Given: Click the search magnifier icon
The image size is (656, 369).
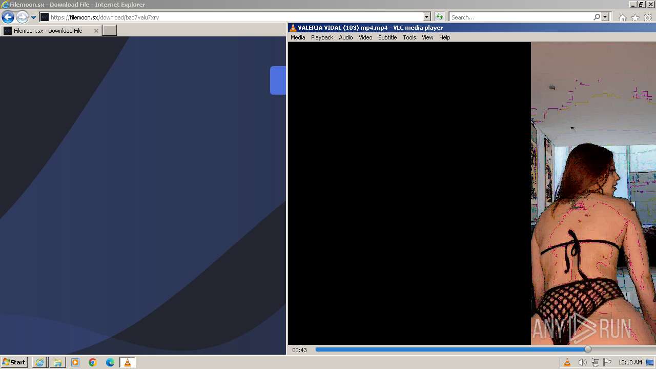Looking at the screenshot, I should tap(597, 17).
